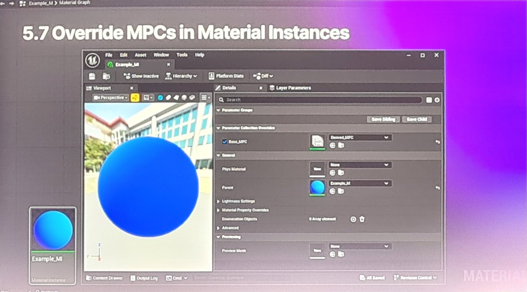Open the Preview Mesh None dropdown
Screen dimensions: 527x292
click(360, 247)
